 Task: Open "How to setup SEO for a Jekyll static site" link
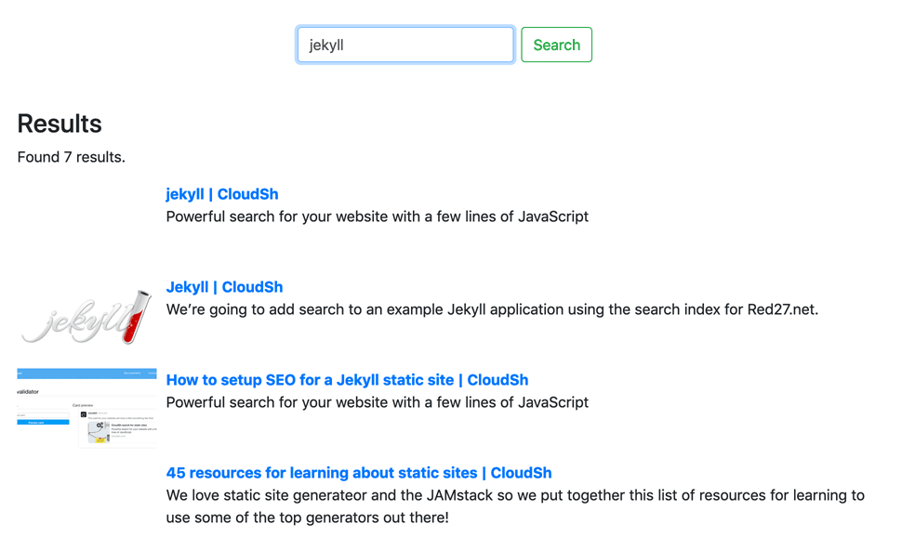[347, 380]
